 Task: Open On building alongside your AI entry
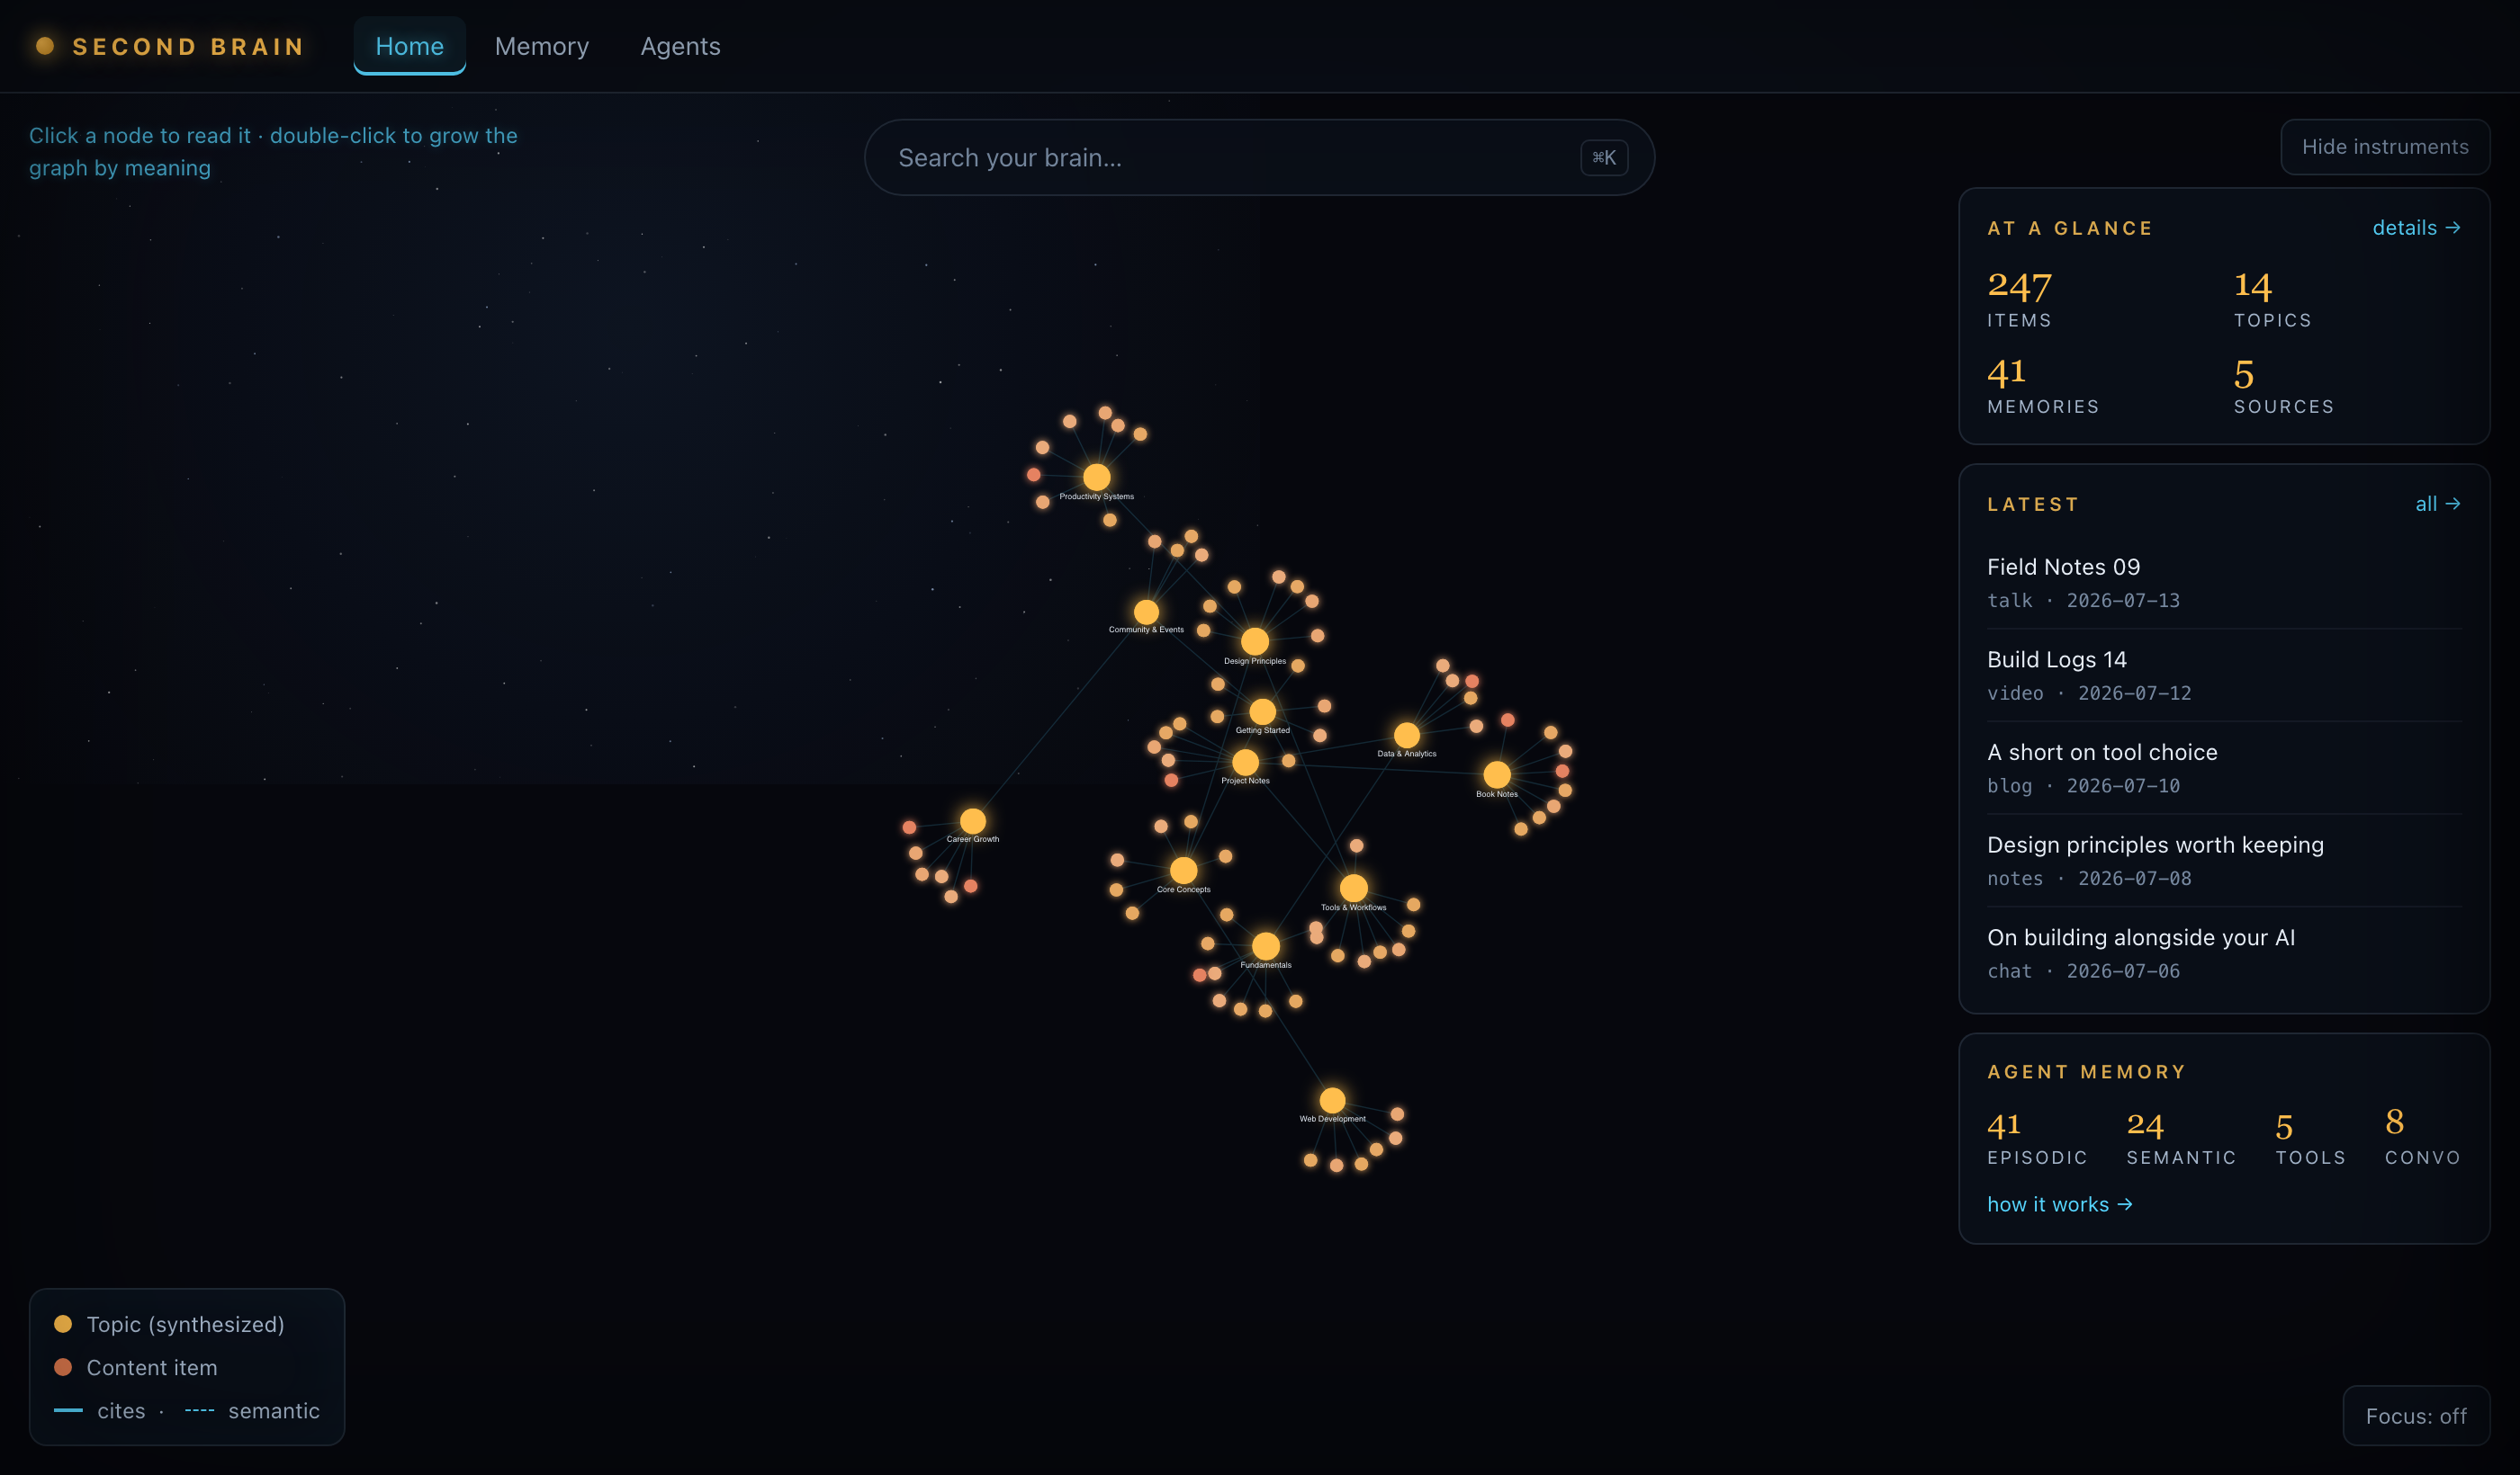click(x=2223, y=953)
